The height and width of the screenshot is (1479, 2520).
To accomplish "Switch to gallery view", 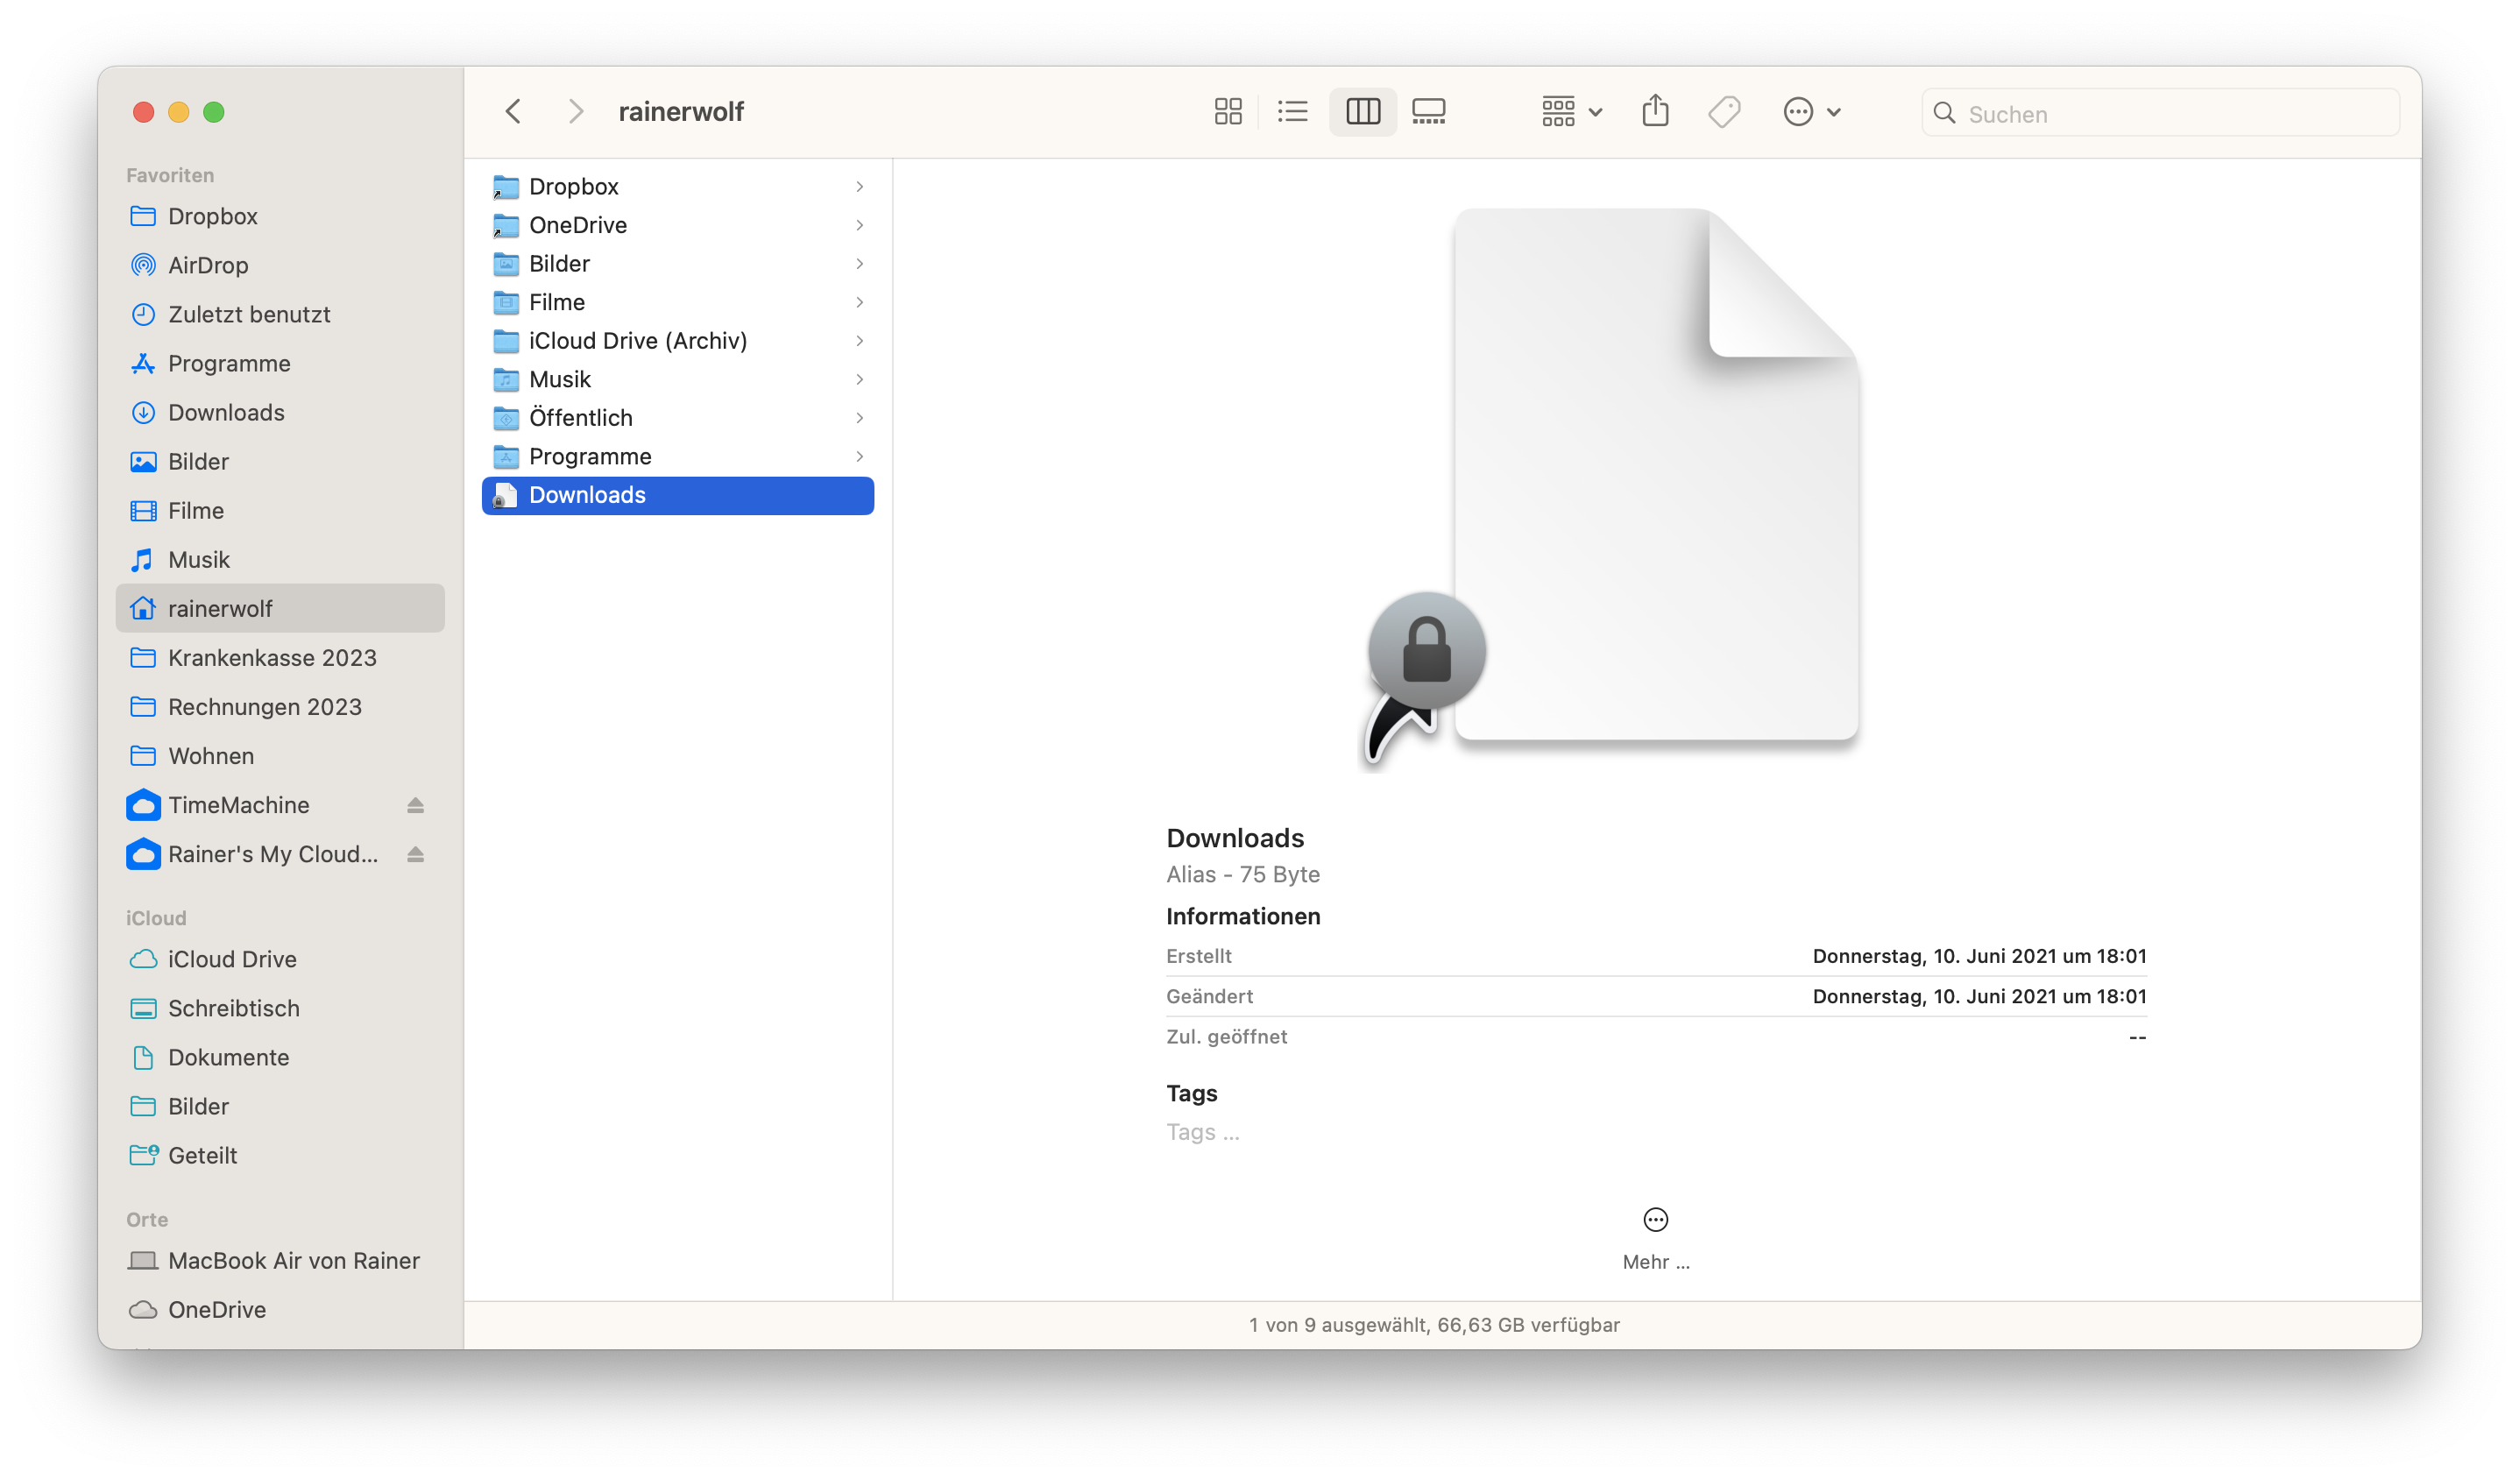I will click(x=1428, y=111).
